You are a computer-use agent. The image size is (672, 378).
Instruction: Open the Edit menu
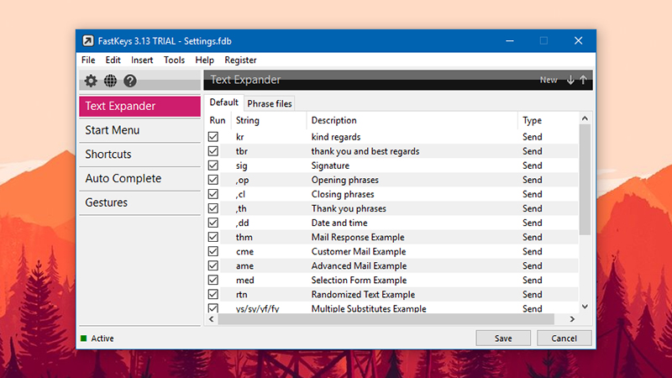[113, 60]
